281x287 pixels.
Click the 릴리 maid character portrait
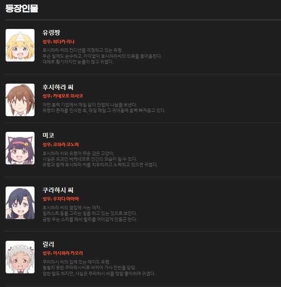tap(20, 257)
